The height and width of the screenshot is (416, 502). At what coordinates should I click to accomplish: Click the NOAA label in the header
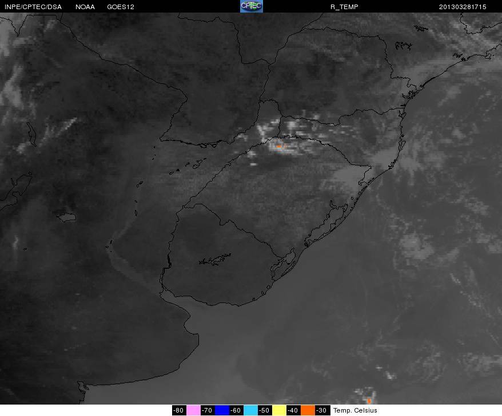[x=85, y=7]
